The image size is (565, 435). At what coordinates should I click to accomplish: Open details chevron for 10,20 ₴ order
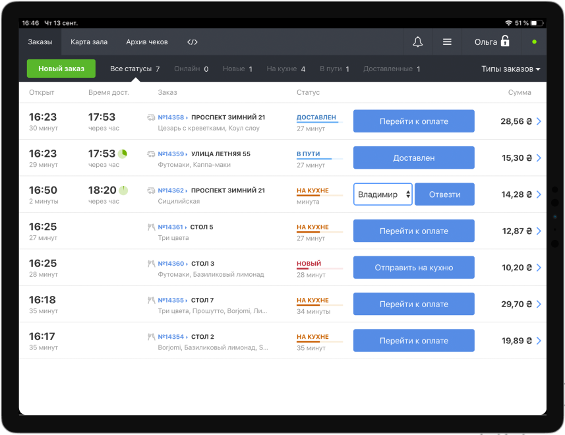coord(539,268)
